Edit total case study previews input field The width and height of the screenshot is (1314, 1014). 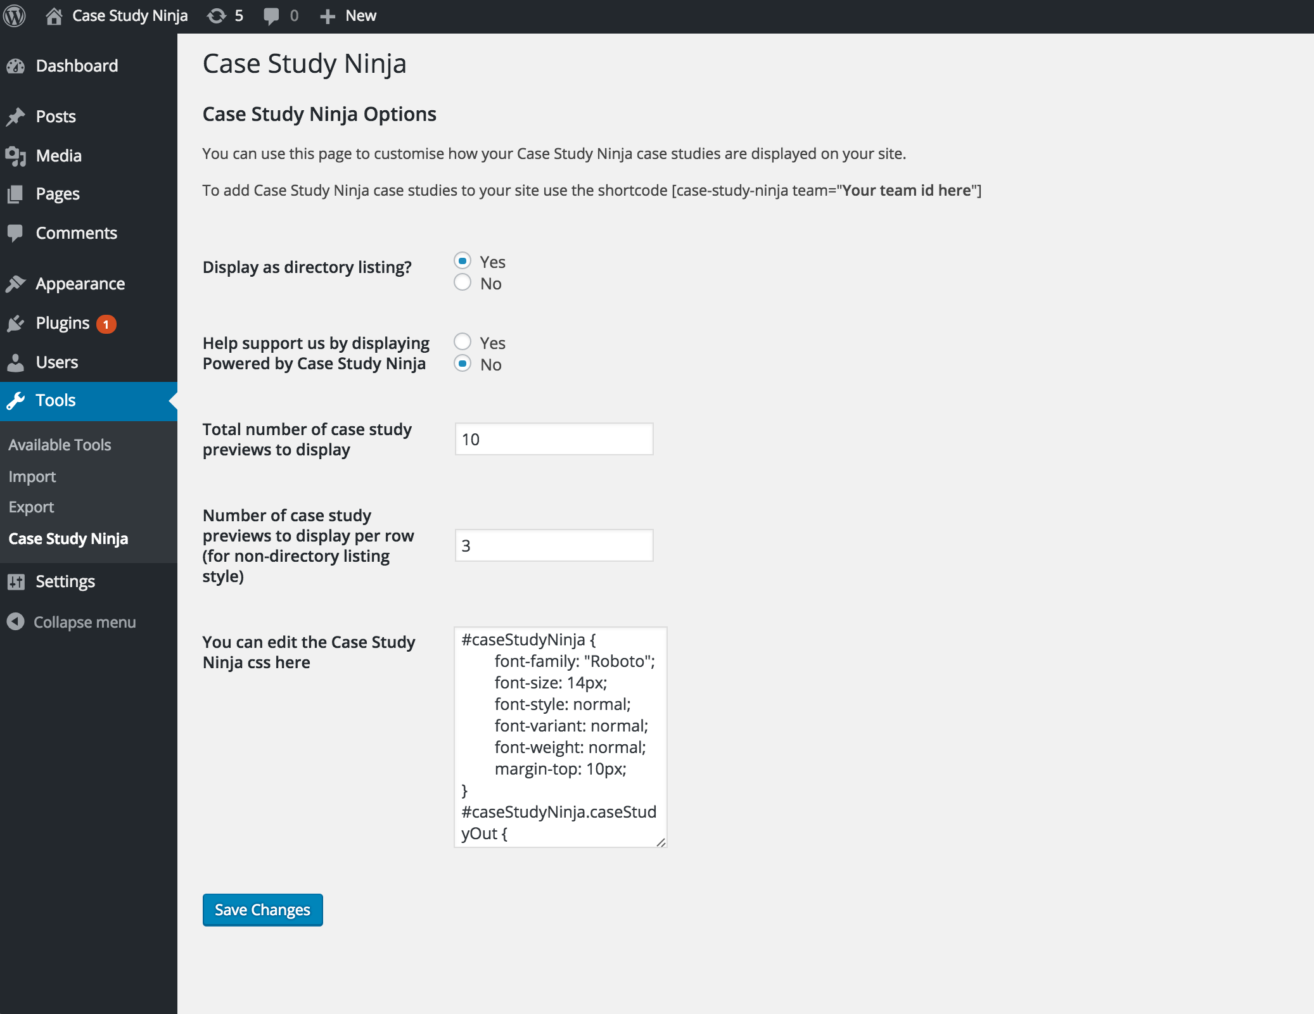click(x=553, y=439)
